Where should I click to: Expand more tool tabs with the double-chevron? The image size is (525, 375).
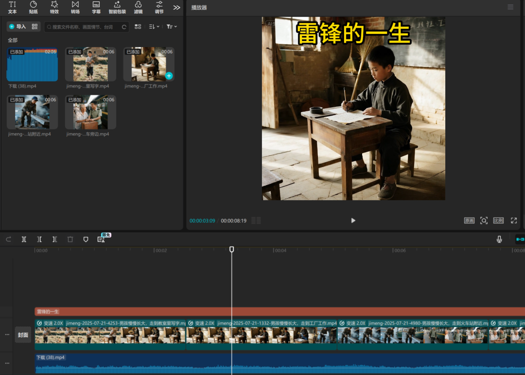tap(176, 7)
